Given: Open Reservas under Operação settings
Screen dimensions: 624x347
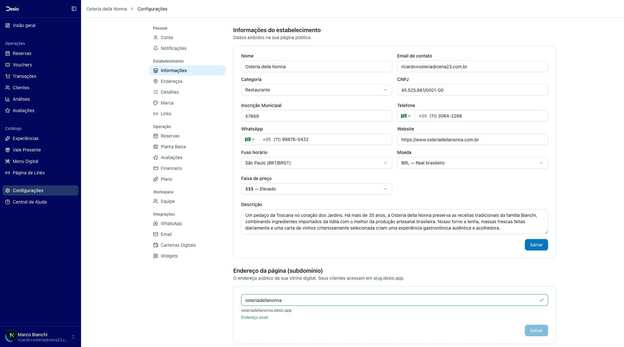Looking at the screenshot, I should (x=187, y=136).
